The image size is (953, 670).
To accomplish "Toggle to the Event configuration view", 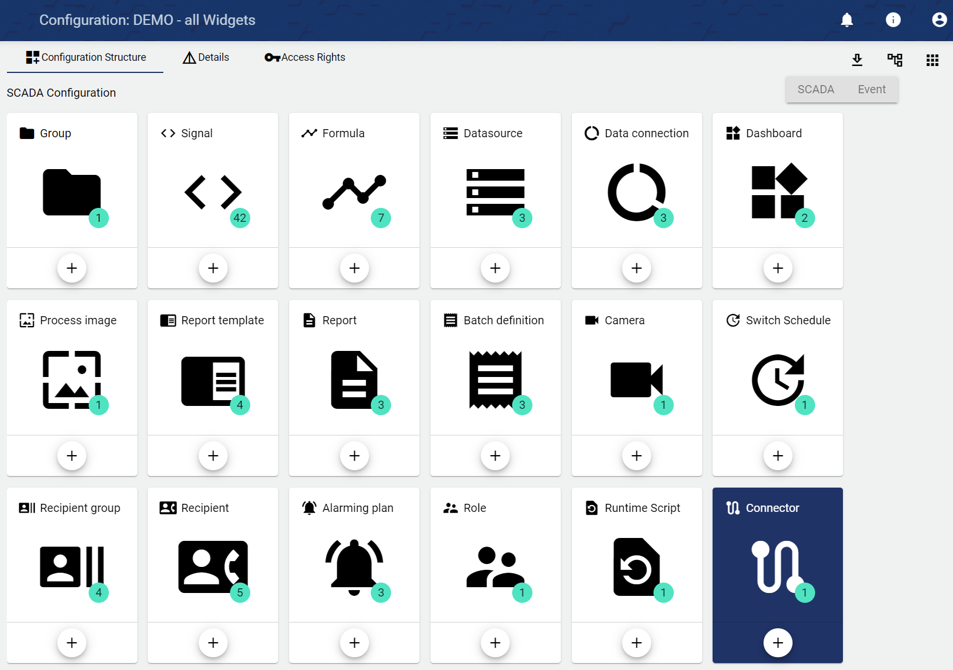I will coord(871,90).
